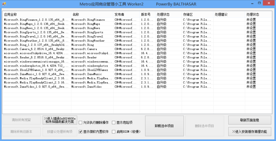Image resolution: width=276 pixels, height=141 pixels.
Task: Click publisher cell in Microsoft.BingFinance row
Action: point(126,20)
